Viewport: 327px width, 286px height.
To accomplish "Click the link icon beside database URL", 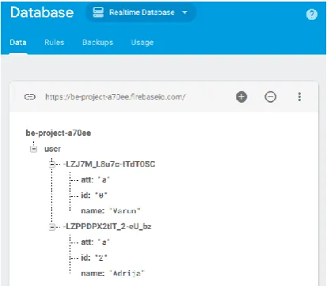I will [x=30, y=96].
